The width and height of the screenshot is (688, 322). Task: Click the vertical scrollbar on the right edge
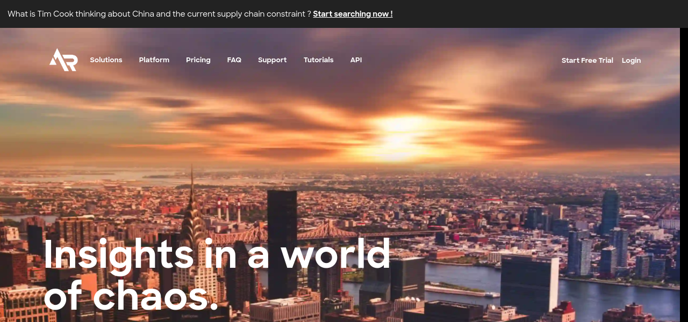[x=684, y=161]
